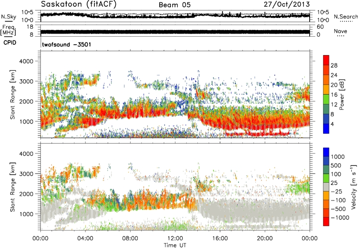Pick the light green 12–16 dB power segment

coord(326,99)
